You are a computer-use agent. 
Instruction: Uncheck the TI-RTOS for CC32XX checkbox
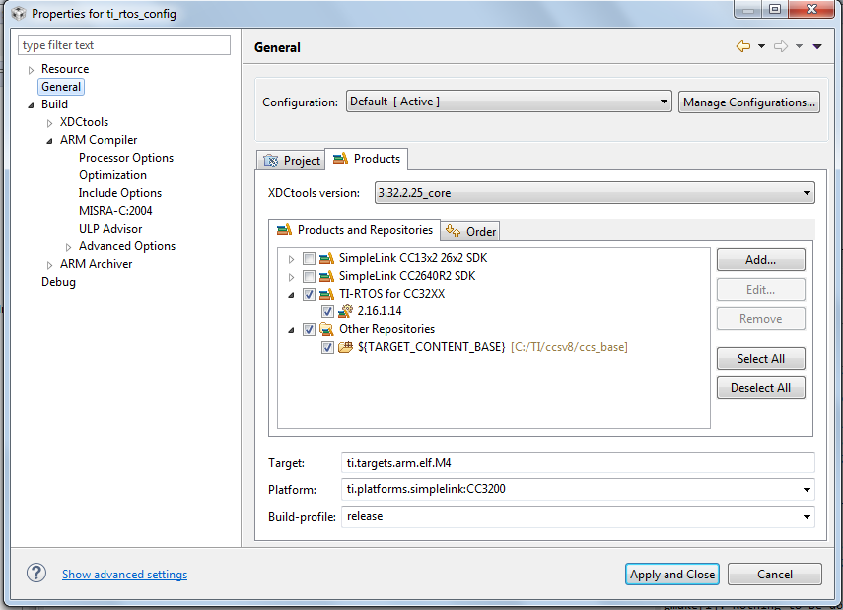click(x=309, y=295)
